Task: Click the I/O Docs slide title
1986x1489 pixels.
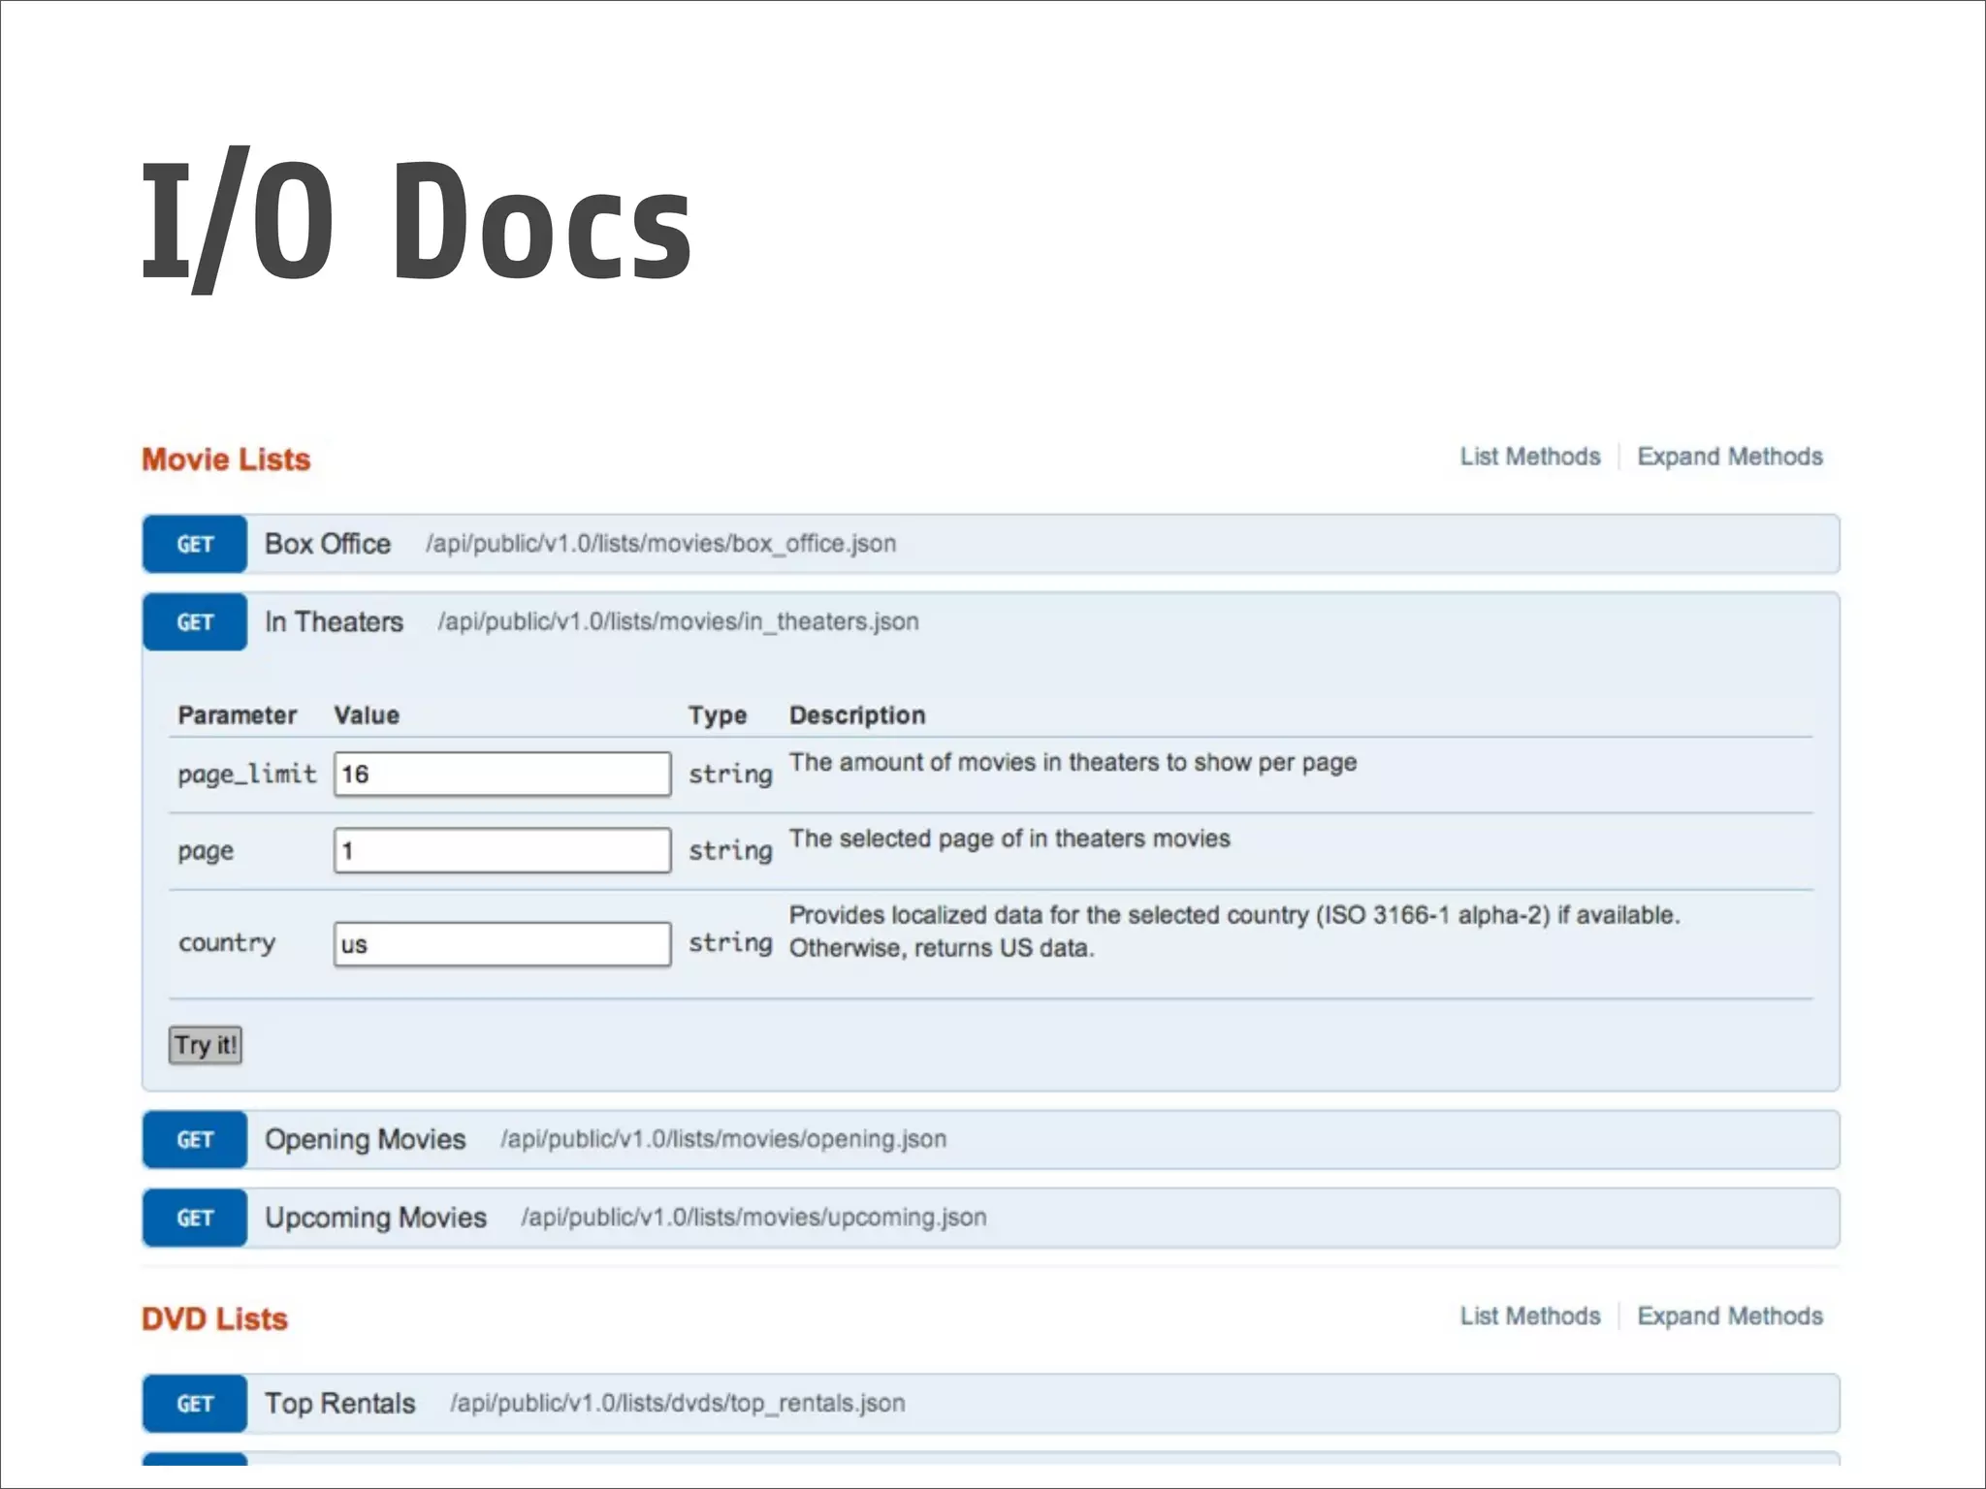Action: [417, 220]
